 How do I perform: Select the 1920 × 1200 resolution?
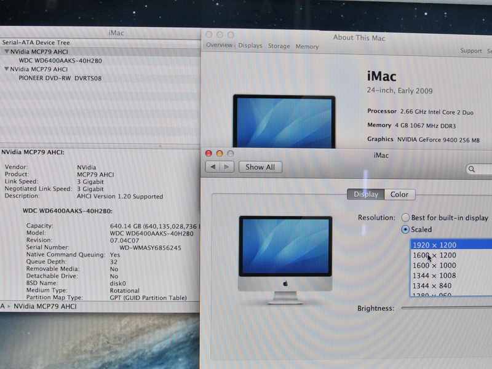point(451,245)
